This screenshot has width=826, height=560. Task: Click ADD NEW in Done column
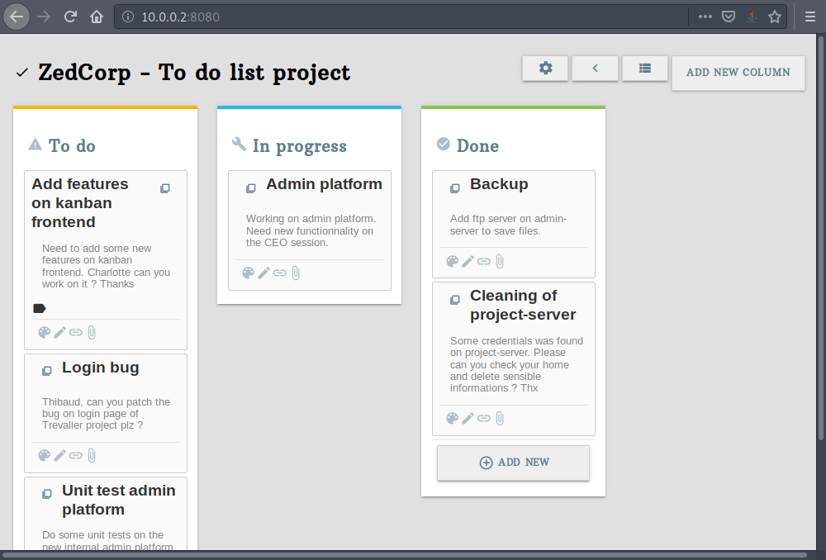(513, 463)
